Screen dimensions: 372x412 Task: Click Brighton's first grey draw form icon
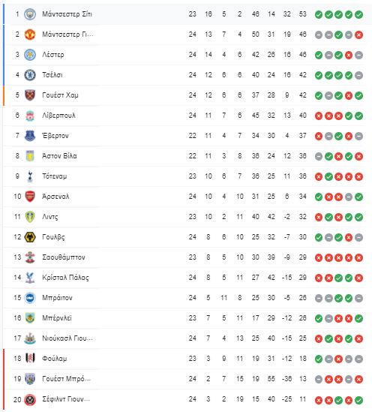click(319, 298)
